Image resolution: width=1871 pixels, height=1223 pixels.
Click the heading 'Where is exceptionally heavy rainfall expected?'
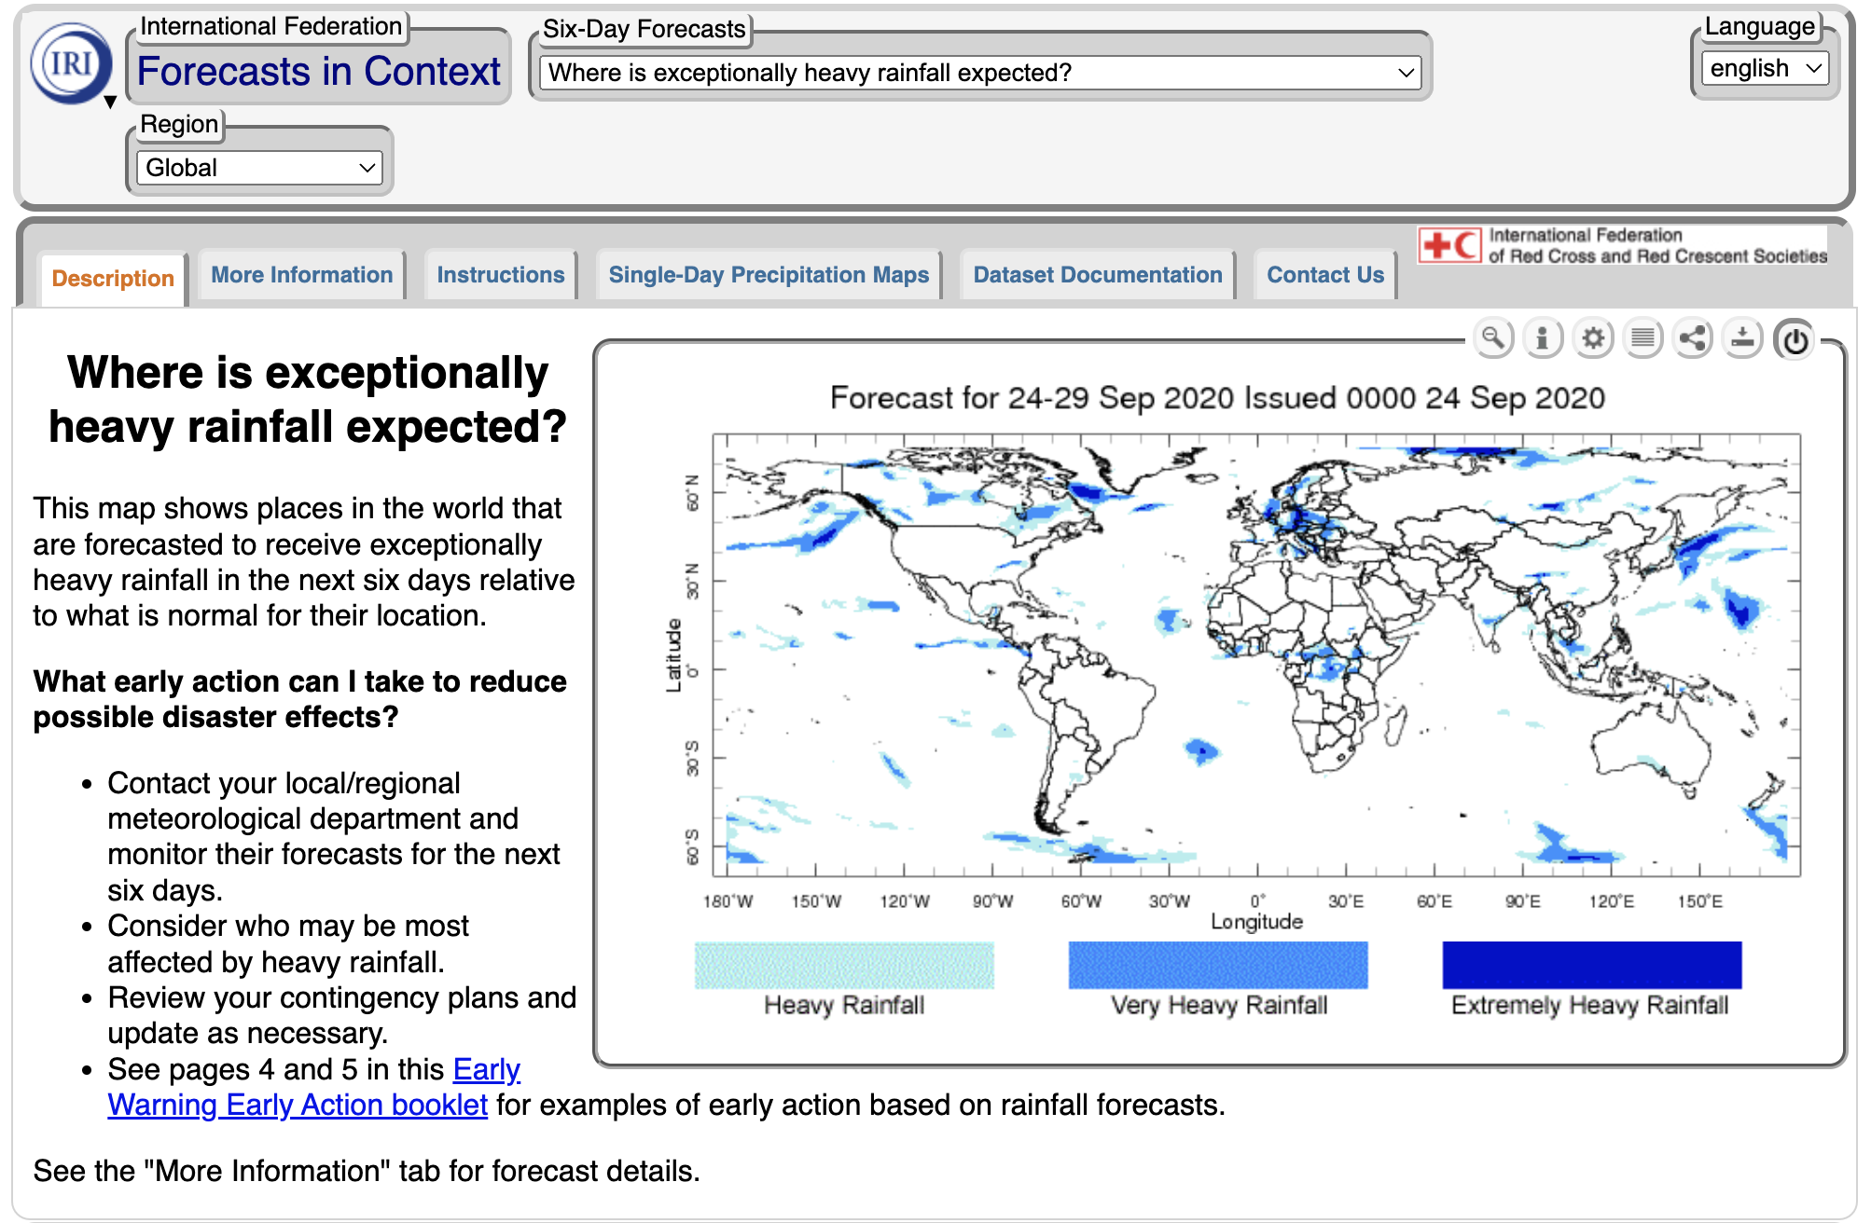308,399
